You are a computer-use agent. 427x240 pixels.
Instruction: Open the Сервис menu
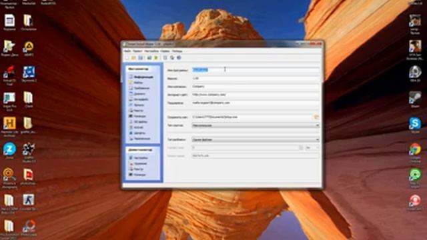click(x=165, y=51)
